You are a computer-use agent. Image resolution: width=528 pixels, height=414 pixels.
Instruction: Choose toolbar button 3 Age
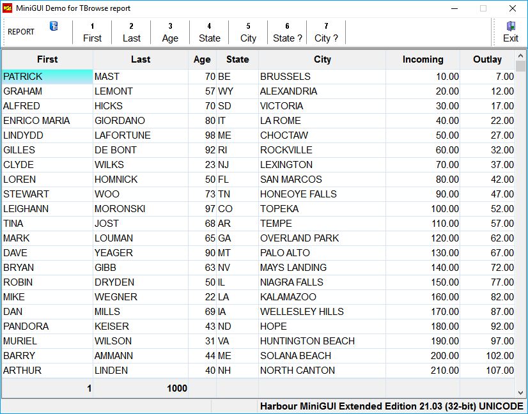[170, 33]
